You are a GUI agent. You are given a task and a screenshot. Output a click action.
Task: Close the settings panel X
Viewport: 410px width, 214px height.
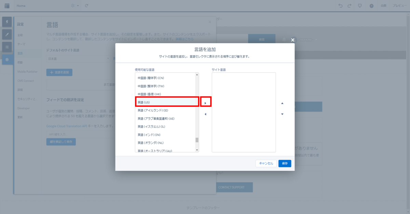[x=210, y=22]
